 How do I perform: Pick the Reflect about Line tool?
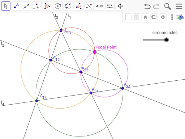[89, 6]
